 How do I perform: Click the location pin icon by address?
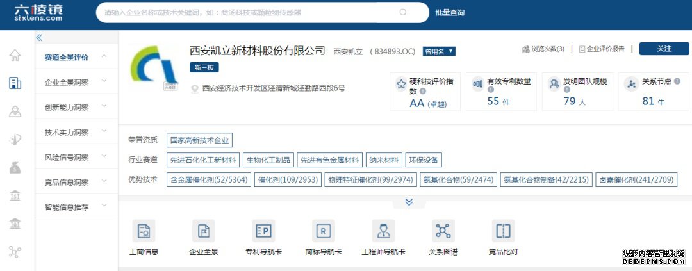point(195,89)
